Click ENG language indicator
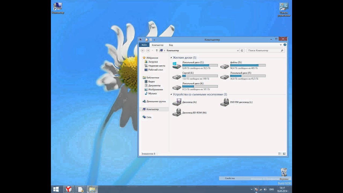Viewport: 343px width, 193px height. [x=271, y=189]
